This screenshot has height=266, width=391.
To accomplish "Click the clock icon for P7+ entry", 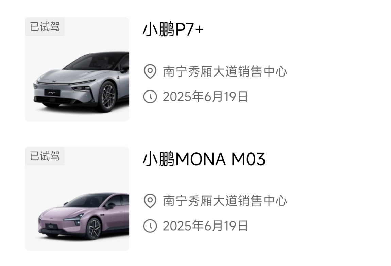I will [x=150, y=97].
